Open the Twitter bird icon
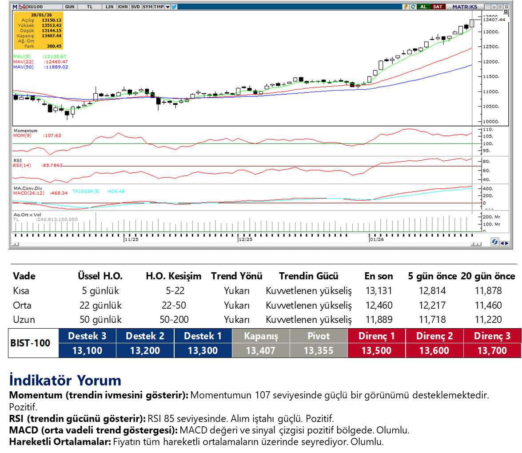Viewport: 522px width, 453px height. (174, 7)
